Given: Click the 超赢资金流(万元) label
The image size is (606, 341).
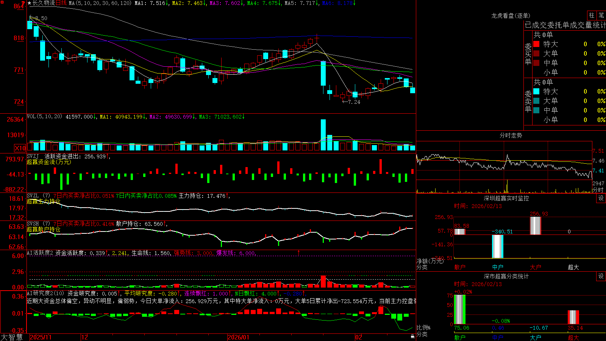Looking at the screenshot, I should [49, 162].
